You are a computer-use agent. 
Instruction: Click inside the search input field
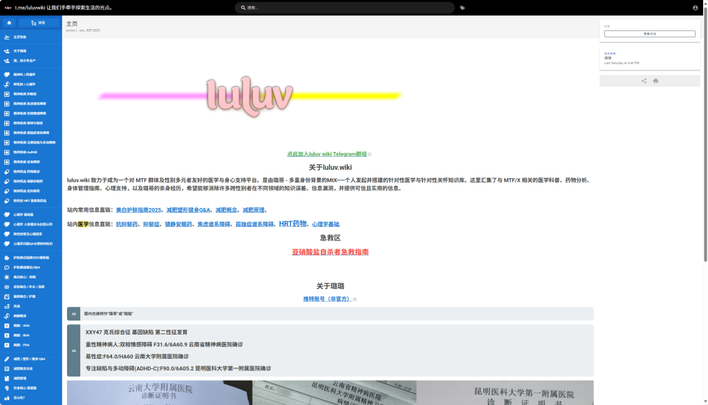[x=346, y=8]
